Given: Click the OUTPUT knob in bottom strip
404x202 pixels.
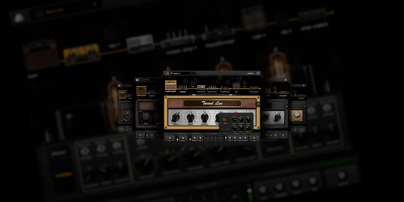Looking at the screenshot, I should point(254,138).
